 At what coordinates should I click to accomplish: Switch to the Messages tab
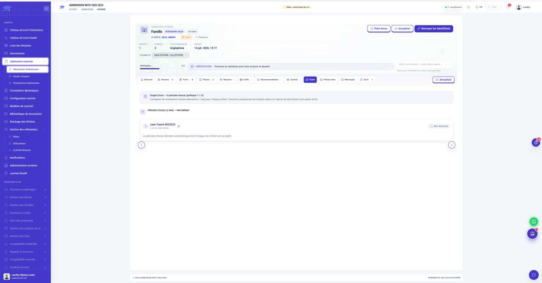[348, 80]
